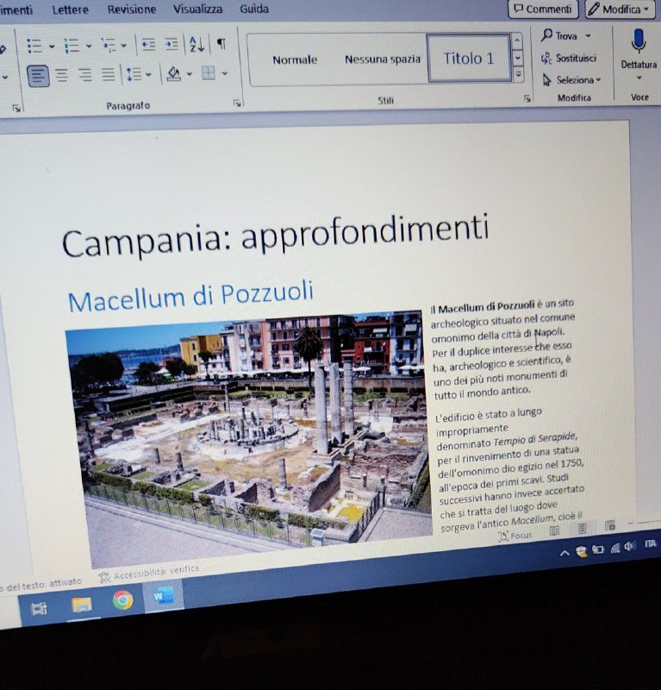Justify the paragraph text

(x=108, y=75)
